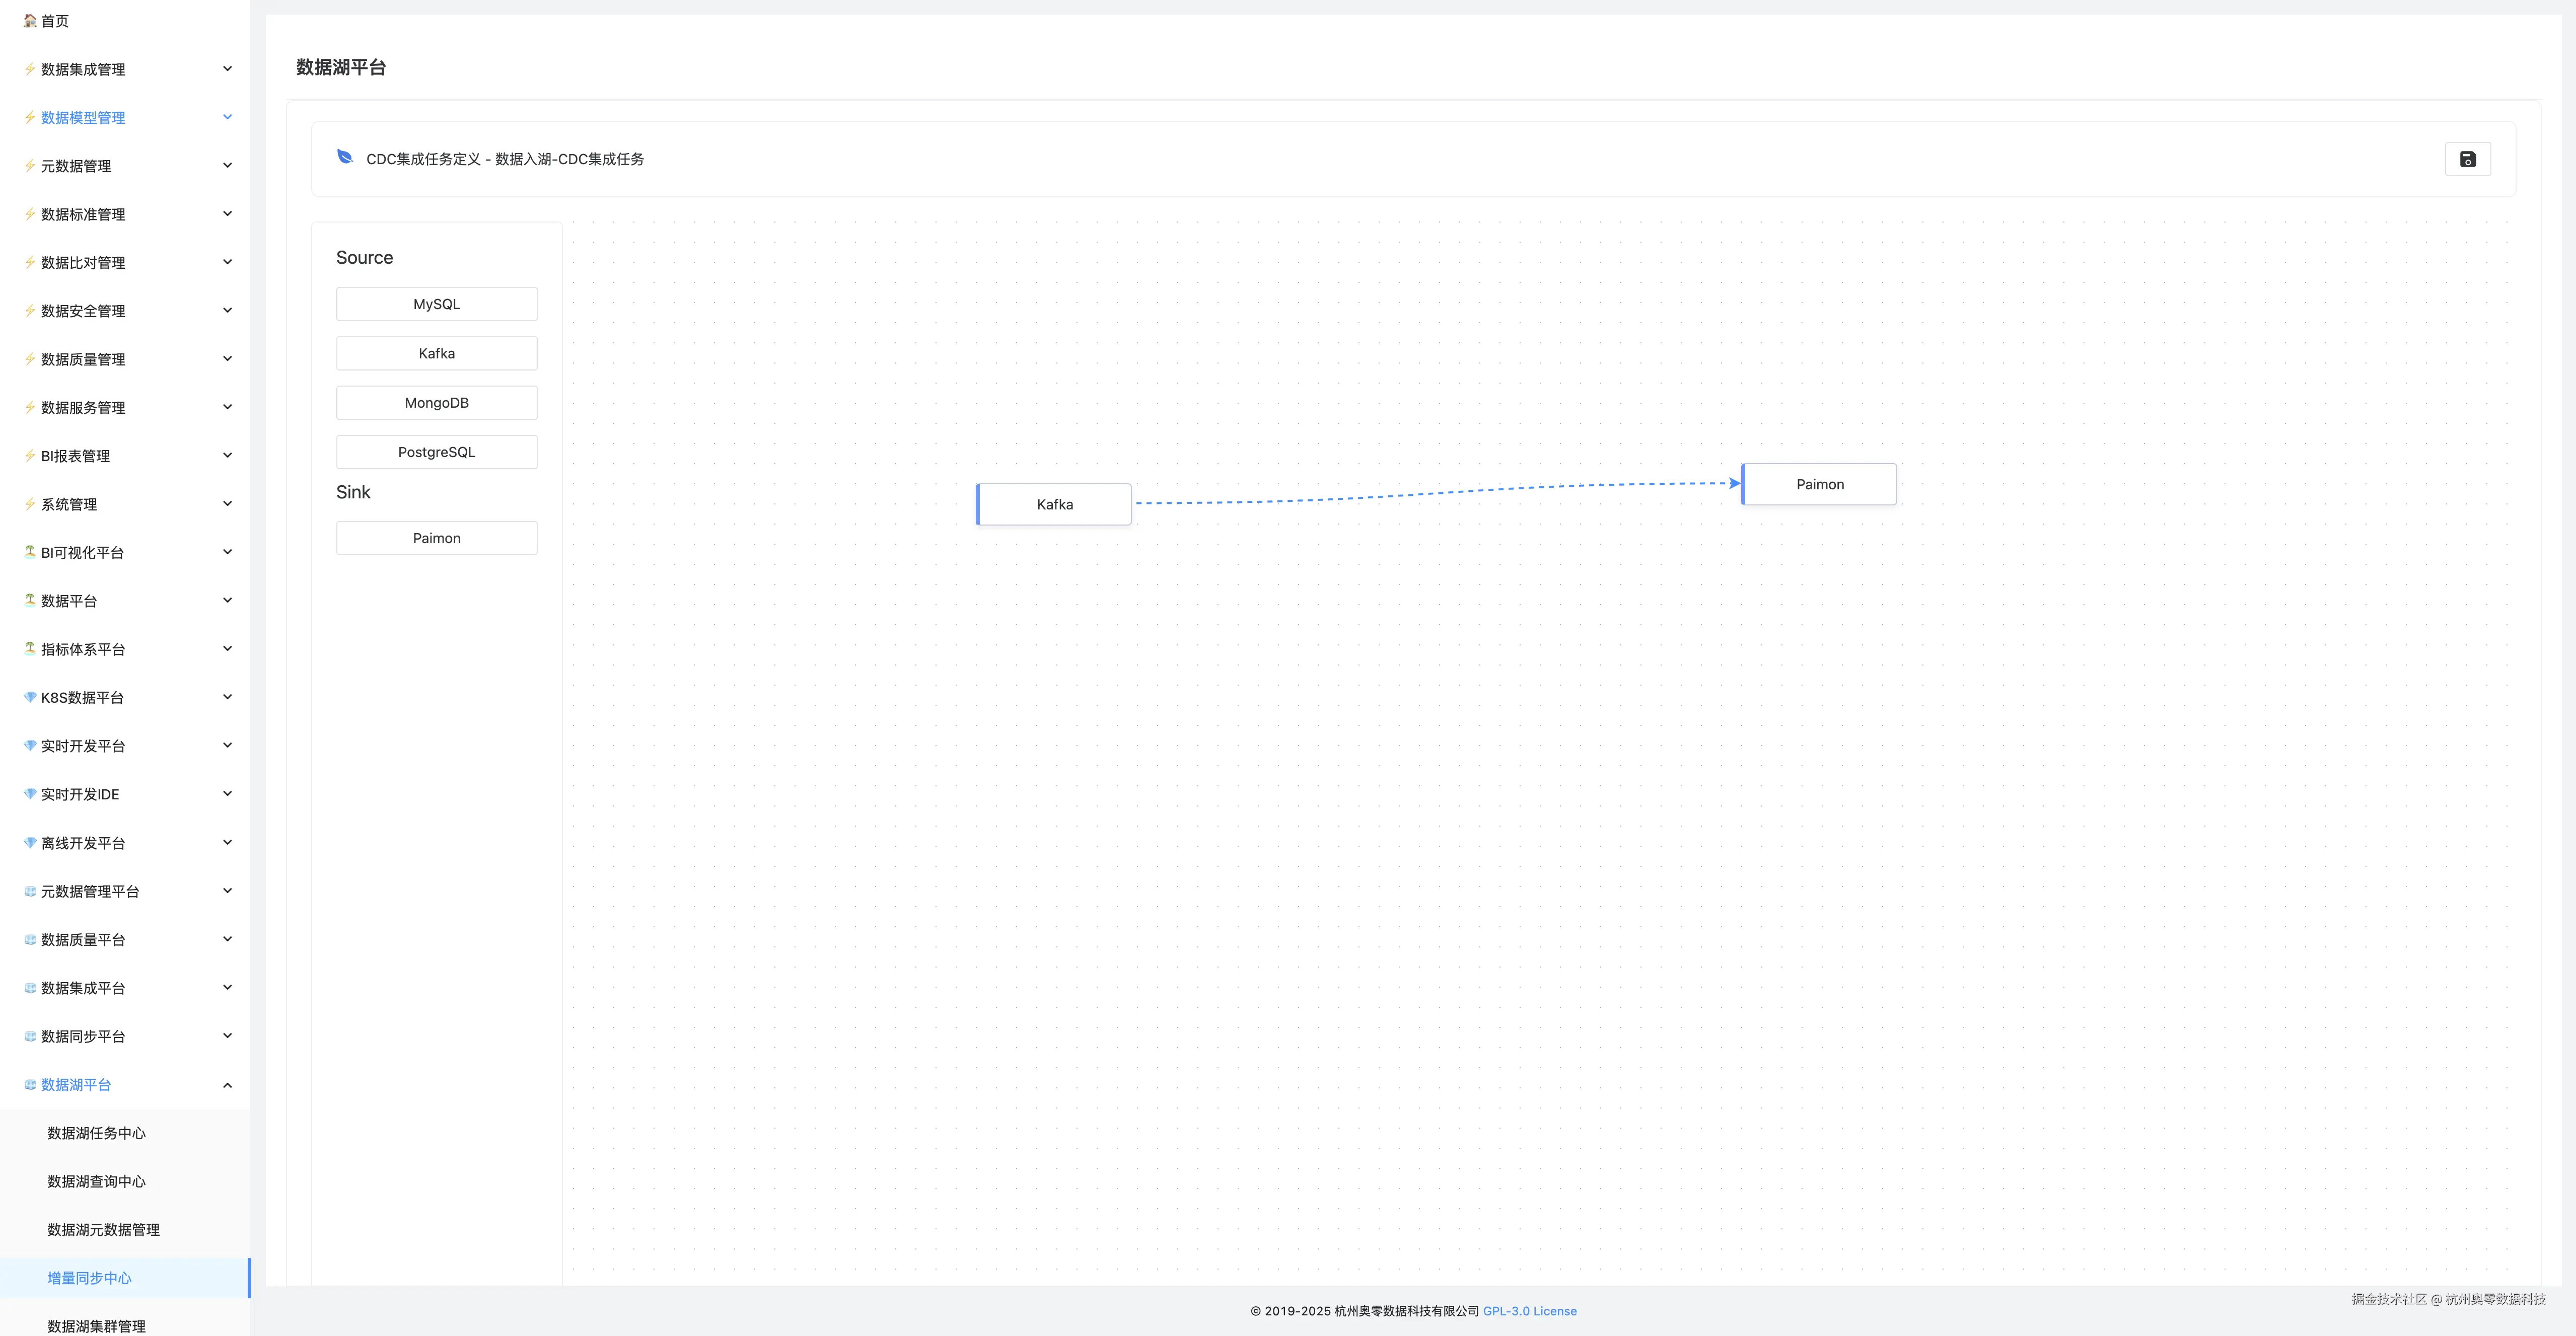Click the diamond icon beside 实时开发IDE
This screenshot has width=2576, height=1336.
coord(30,794)
